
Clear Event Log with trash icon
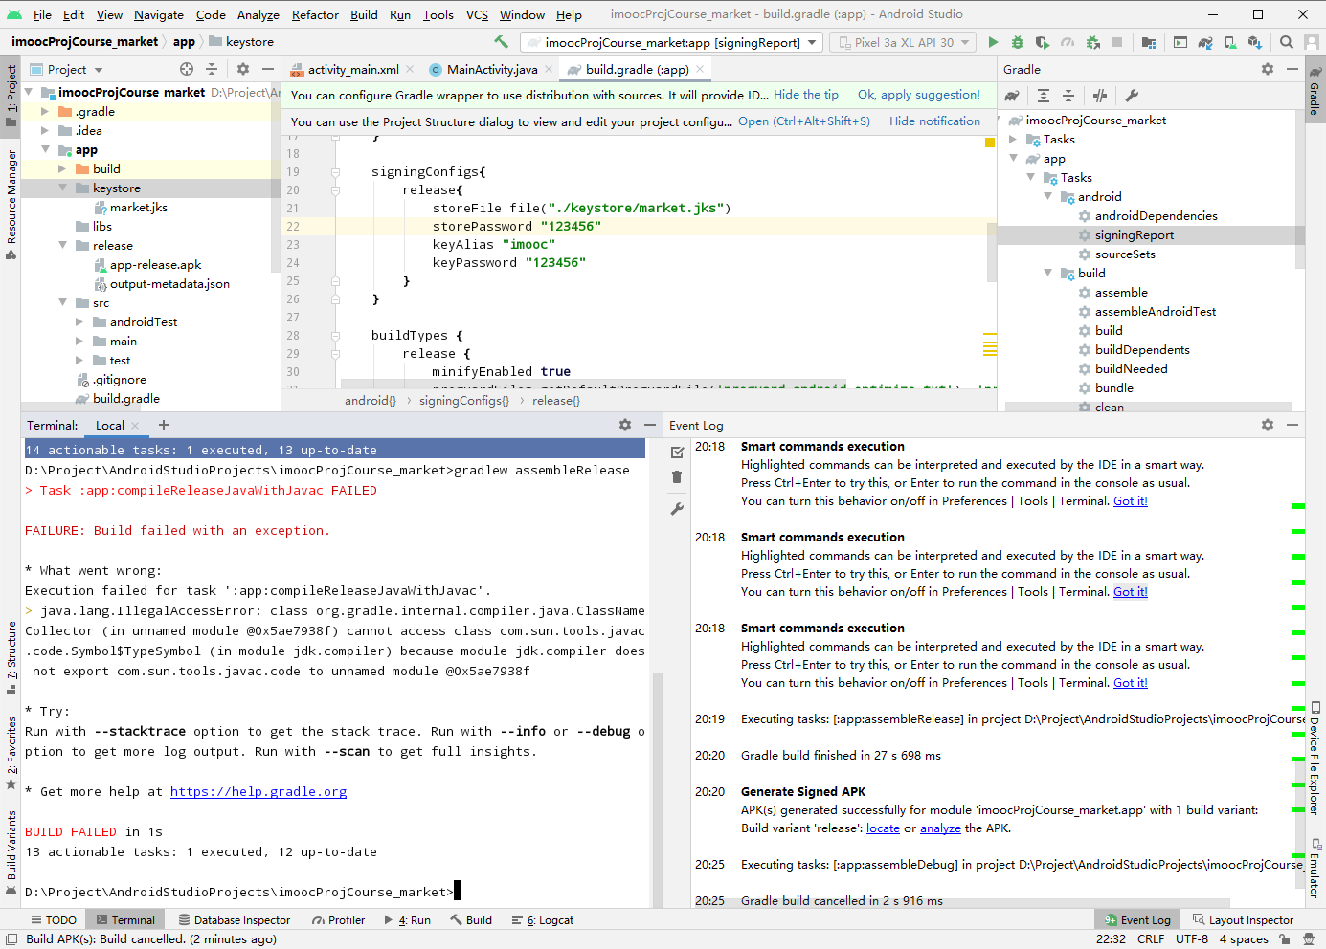[677, 477]
